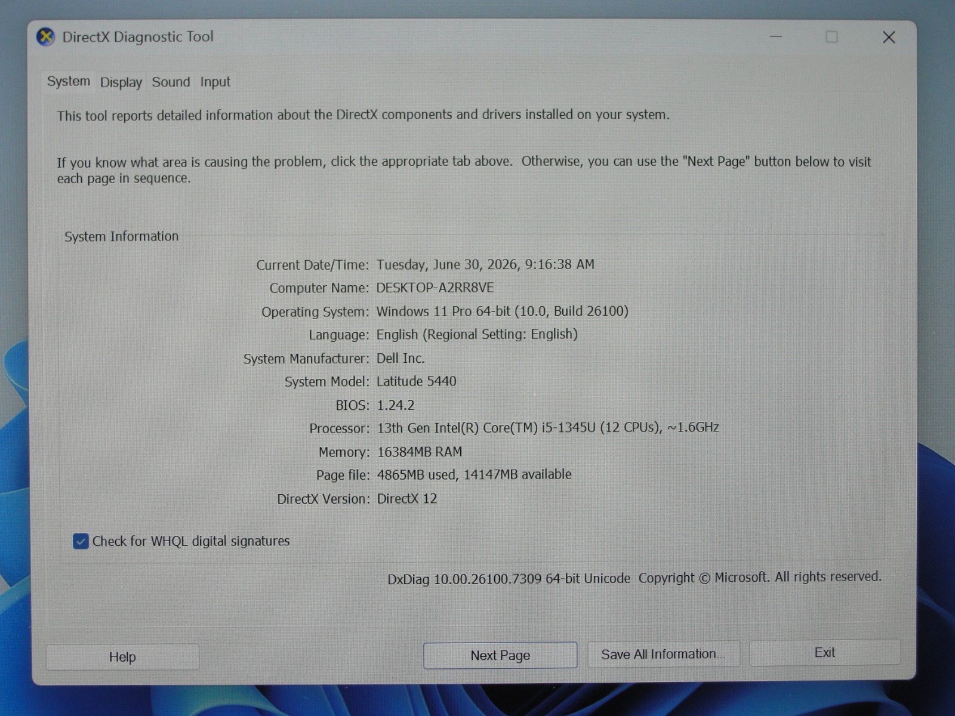955x716 pixels.
Task: Click the page file 4865MB used value
Action: 474,474
